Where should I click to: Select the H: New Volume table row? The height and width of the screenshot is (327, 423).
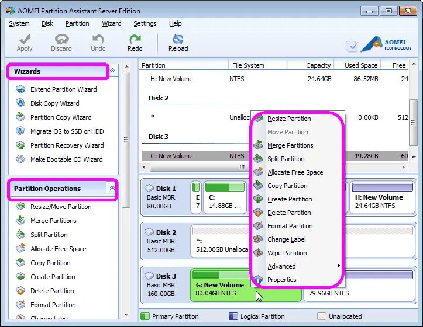click(x=275, y=79)
